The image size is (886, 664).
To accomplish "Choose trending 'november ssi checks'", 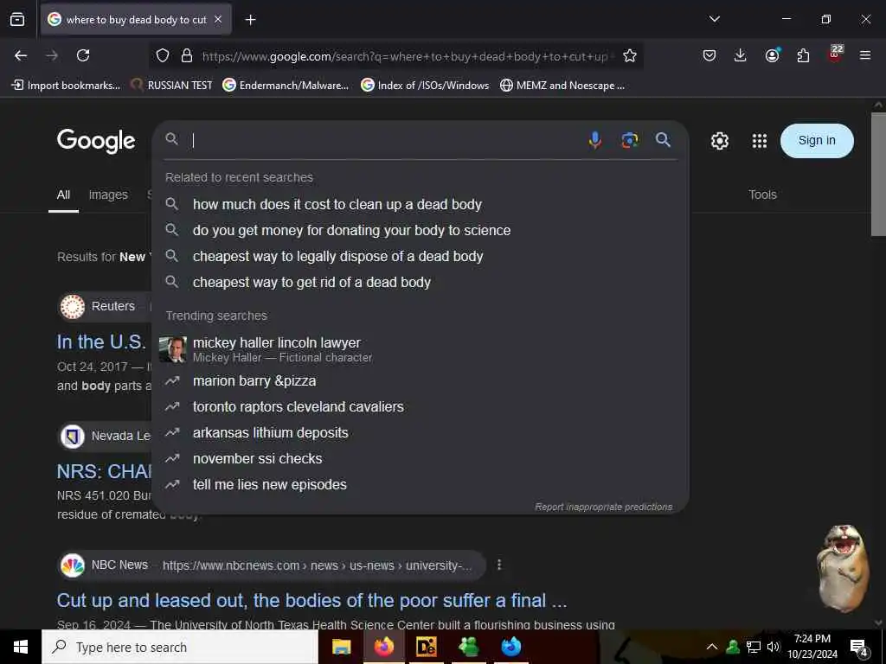I will (x=420, y=459).
